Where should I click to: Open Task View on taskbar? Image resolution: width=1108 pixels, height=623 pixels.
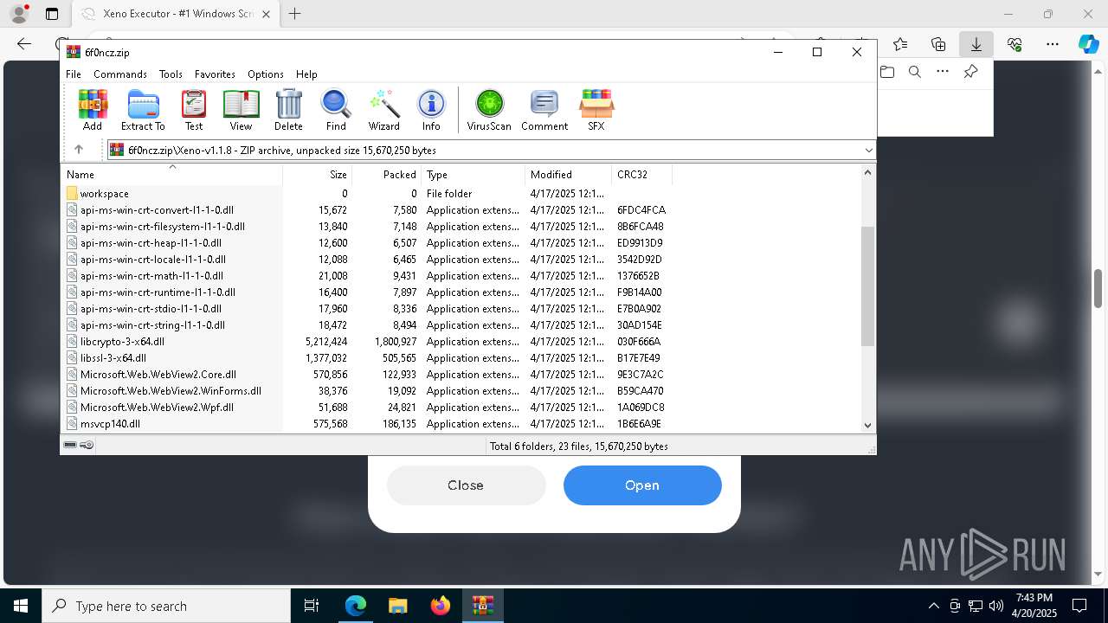pyautogui.click(x=312, y=606)
